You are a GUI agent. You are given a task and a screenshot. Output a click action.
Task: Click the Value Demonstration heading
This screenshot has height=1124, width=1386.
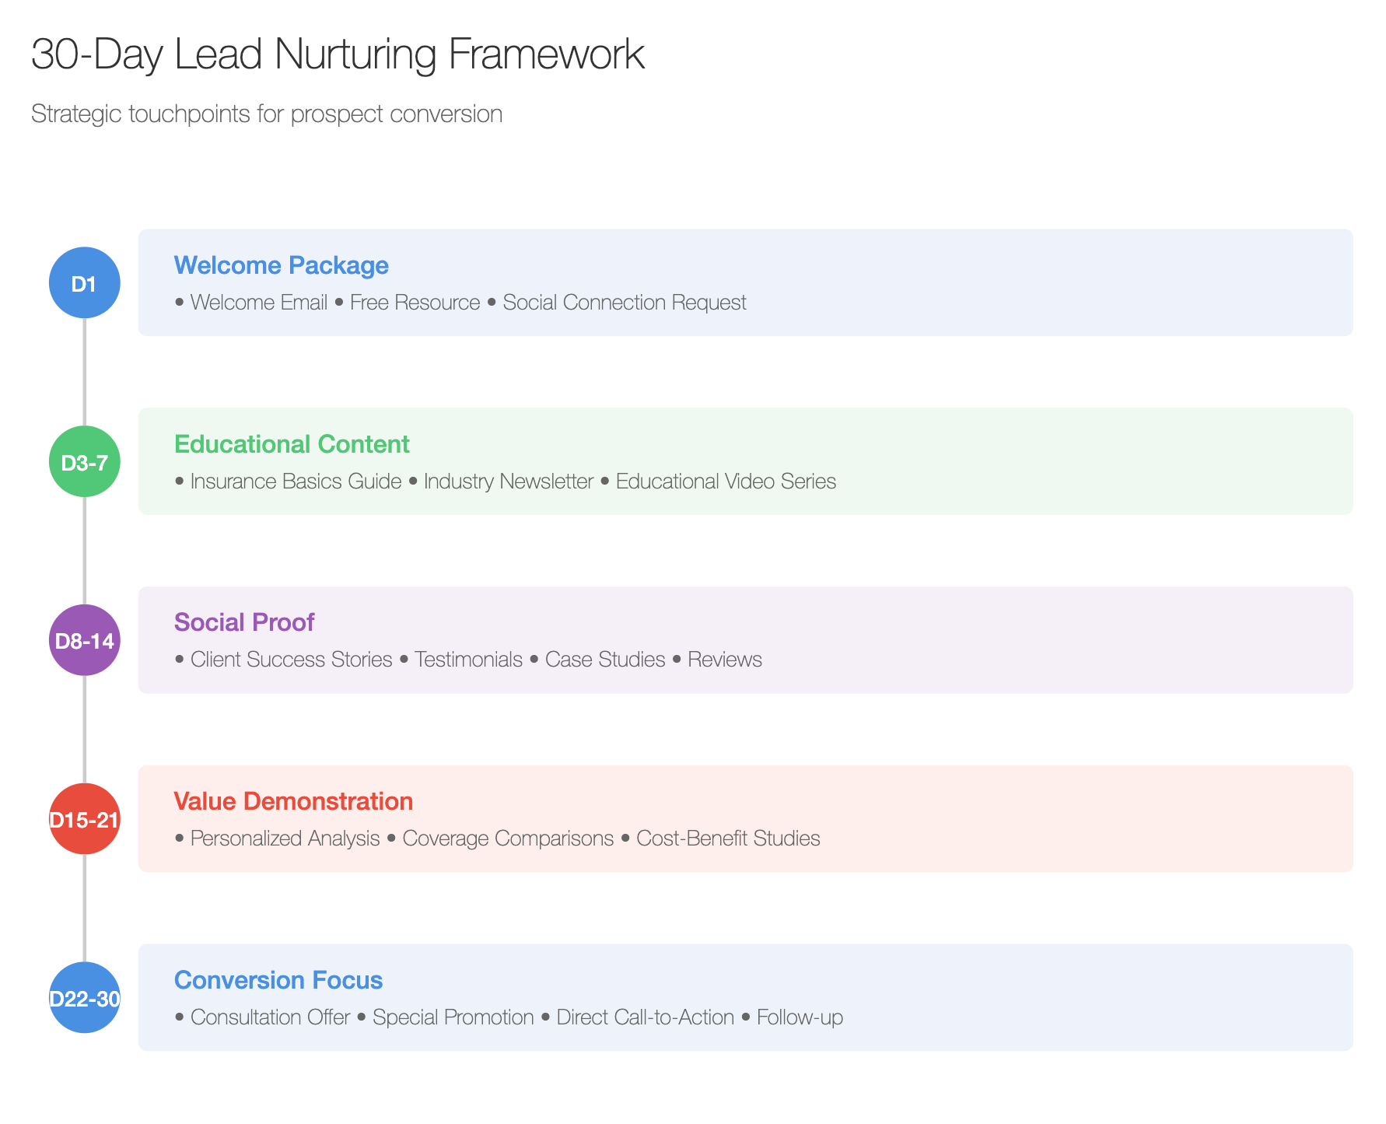tap(293, 801)
